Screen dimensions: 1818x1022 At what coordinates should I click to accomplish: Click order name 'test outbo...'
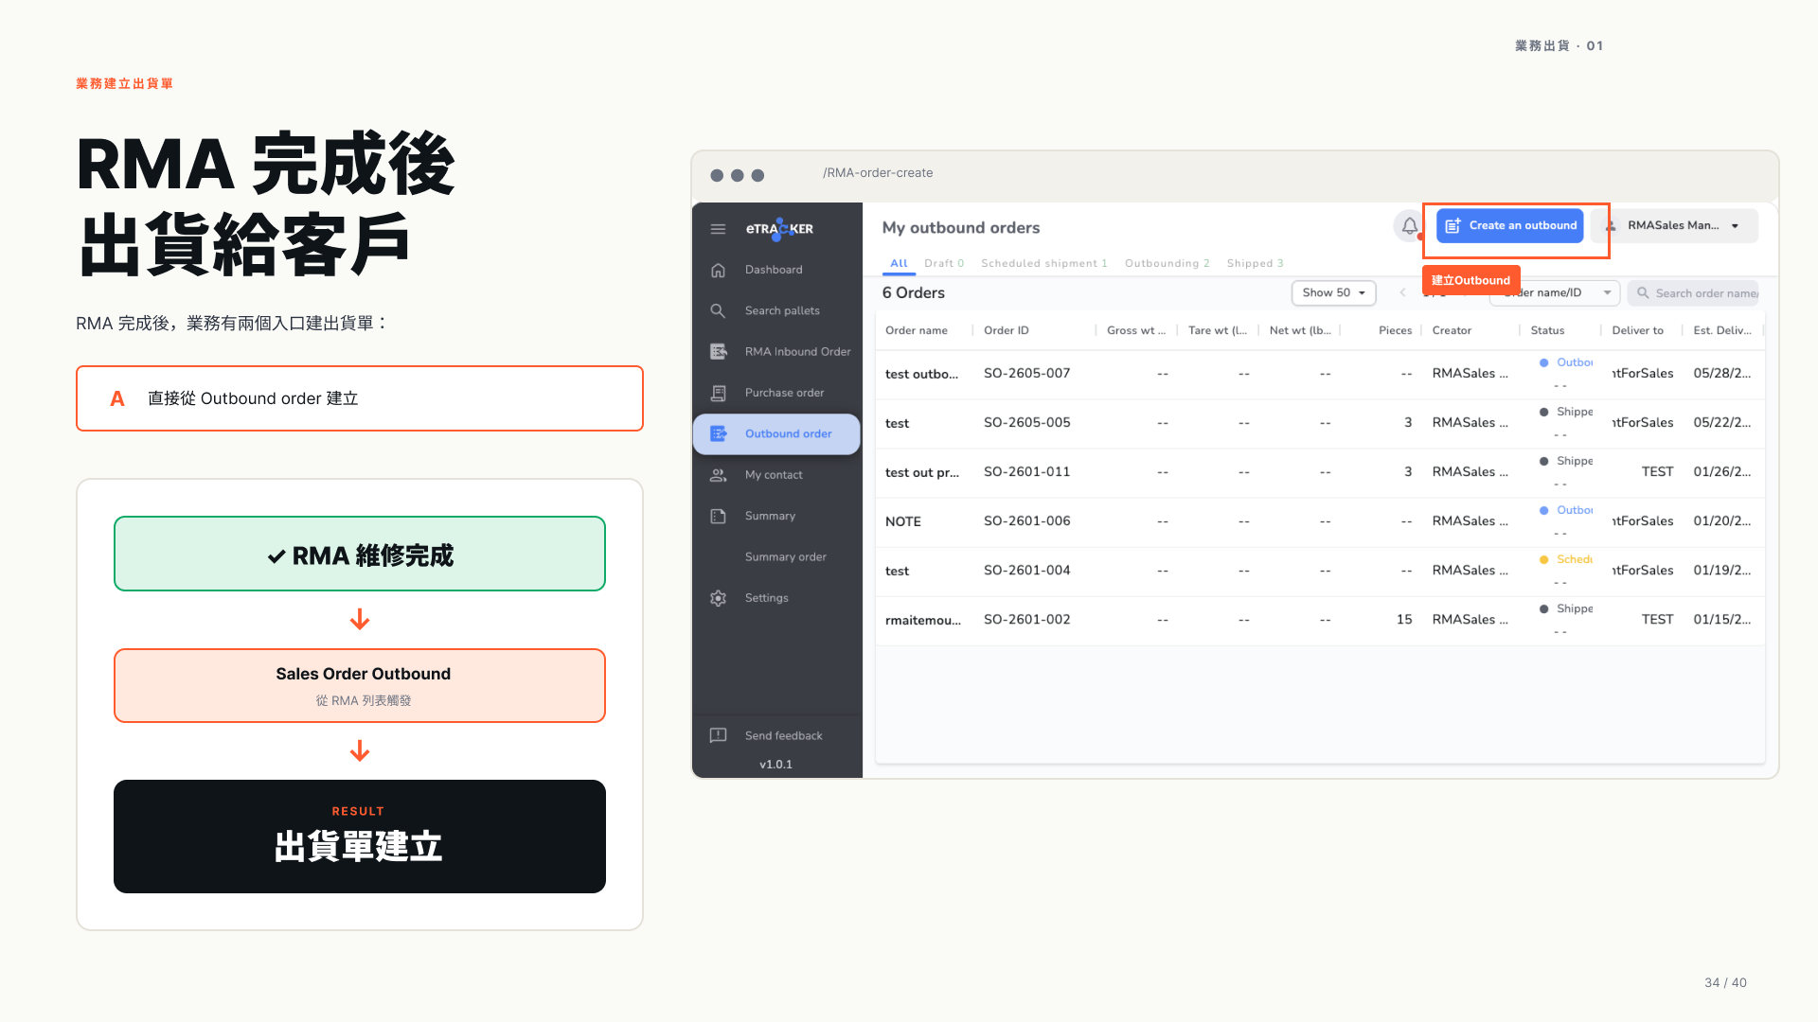(x=921, y=374)
